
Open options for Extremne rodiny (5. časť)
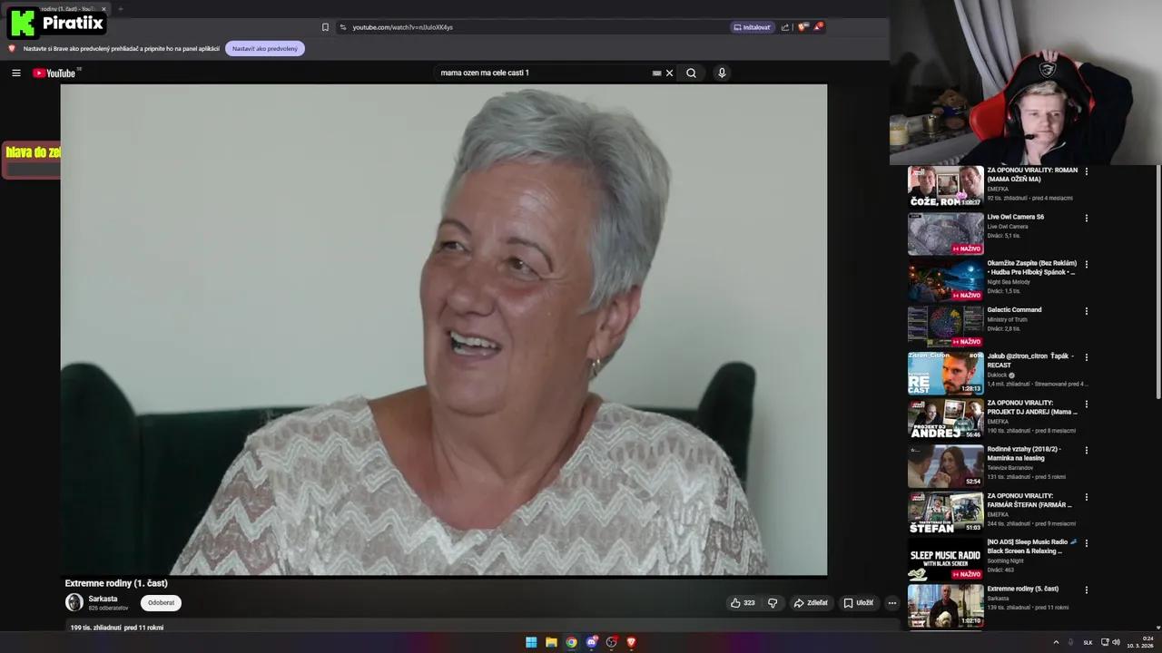1086,590
